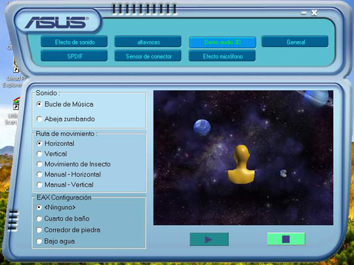
Task: Stop the demo with the square button
Action: pos(286,239)
